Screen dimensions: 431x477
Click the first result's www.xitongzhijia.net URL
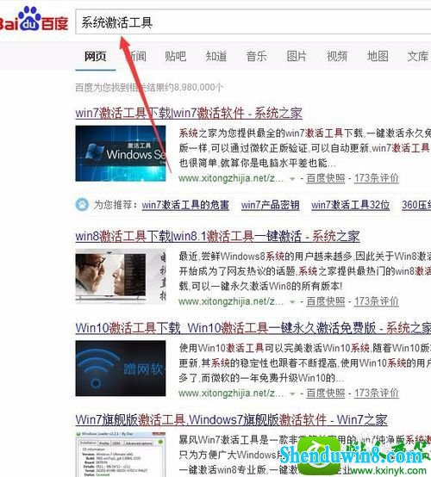(x=231, y=178)
